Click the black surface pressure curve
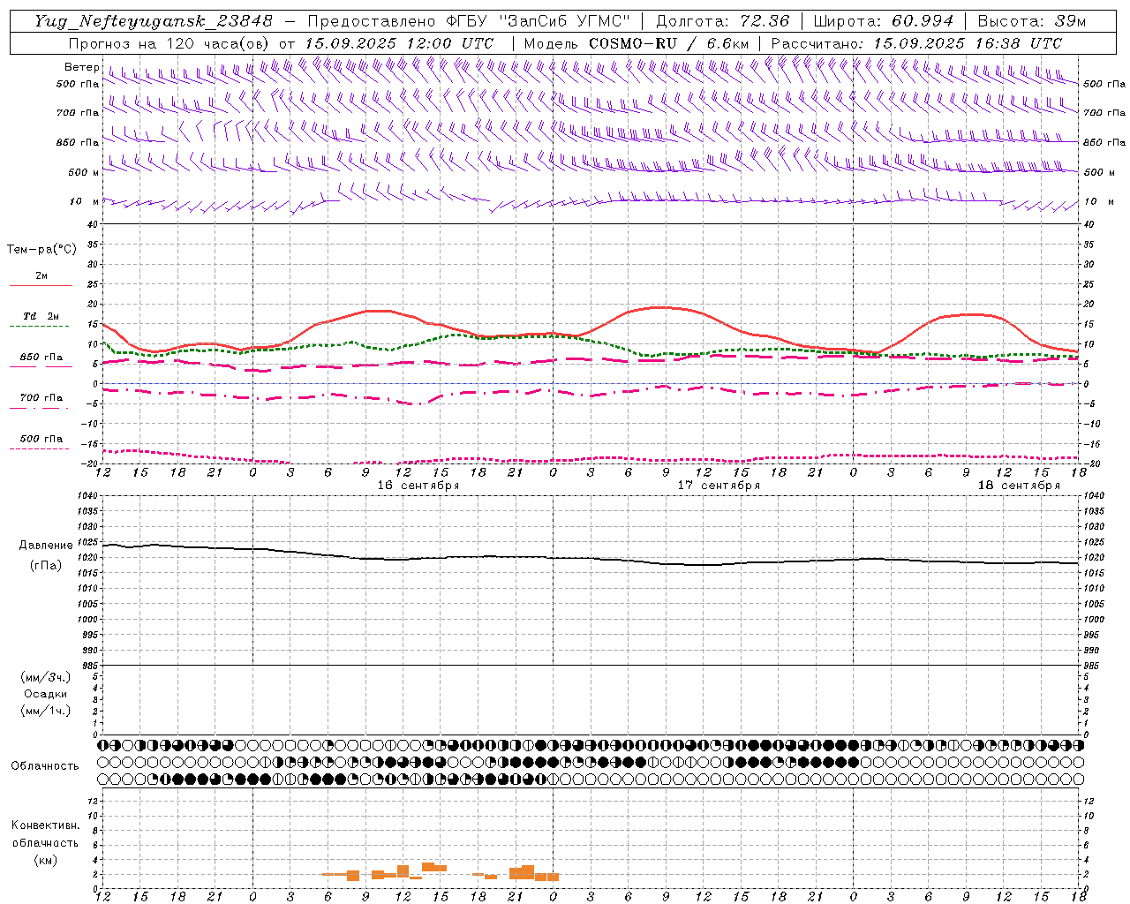 coord(590,558)
